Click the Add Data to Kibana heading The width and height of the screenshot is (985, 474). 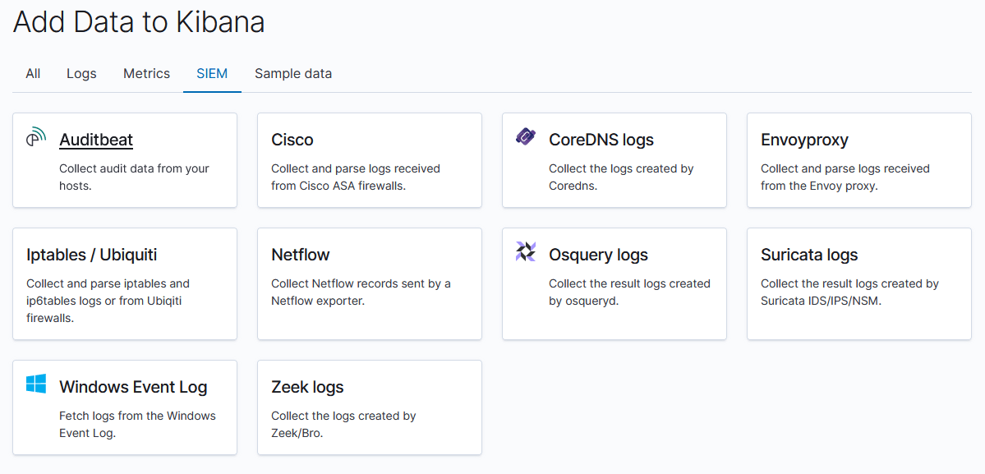pos(138,22)
